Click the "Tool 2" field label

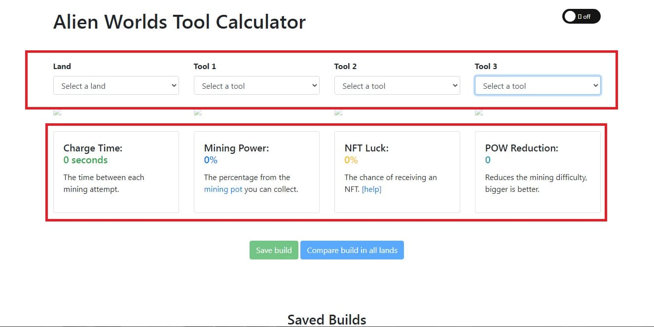coord(345,66)
